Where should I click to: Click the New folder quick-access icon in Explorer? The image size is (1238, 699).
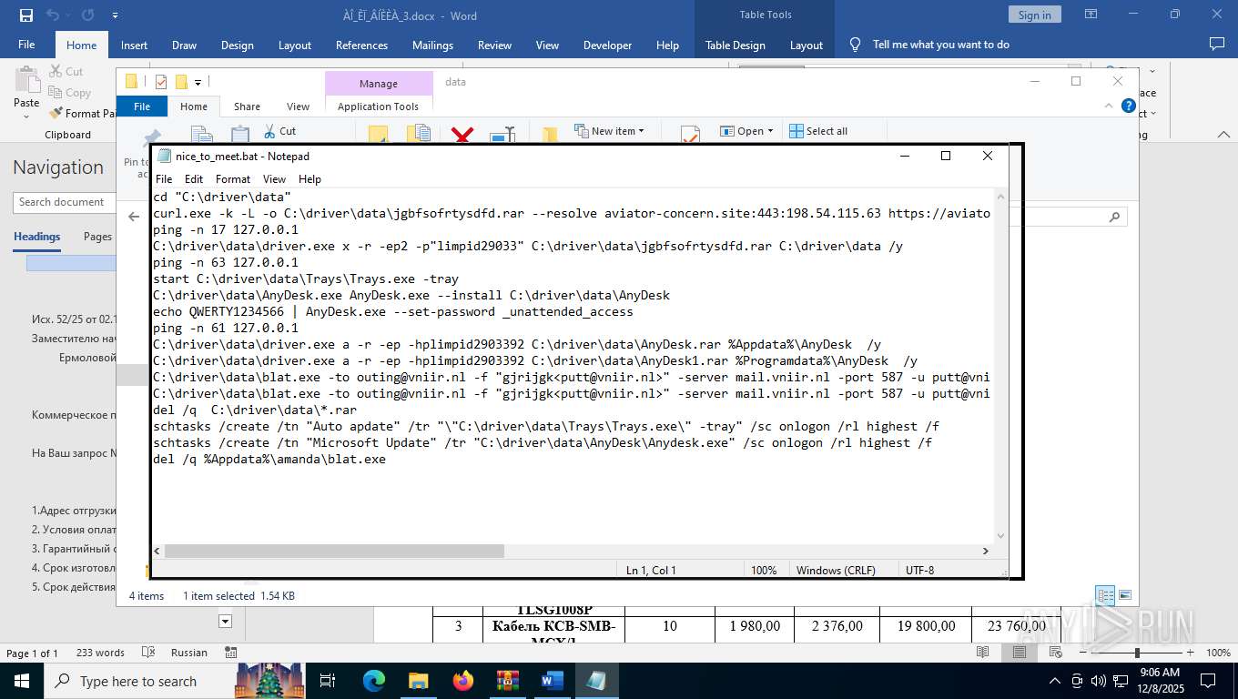(181, 82)
